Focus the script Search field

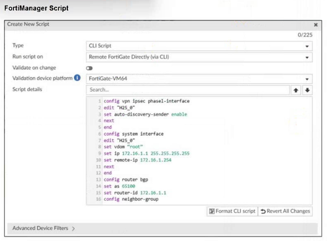click(188, 90)
